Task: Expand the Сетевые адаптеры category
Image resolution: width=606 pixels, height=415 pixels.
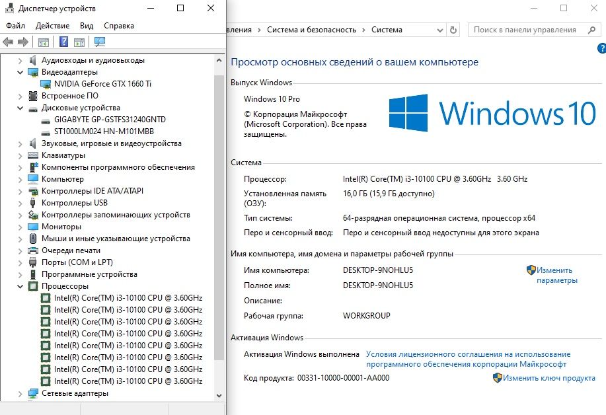Action: [x=20, y=393]
